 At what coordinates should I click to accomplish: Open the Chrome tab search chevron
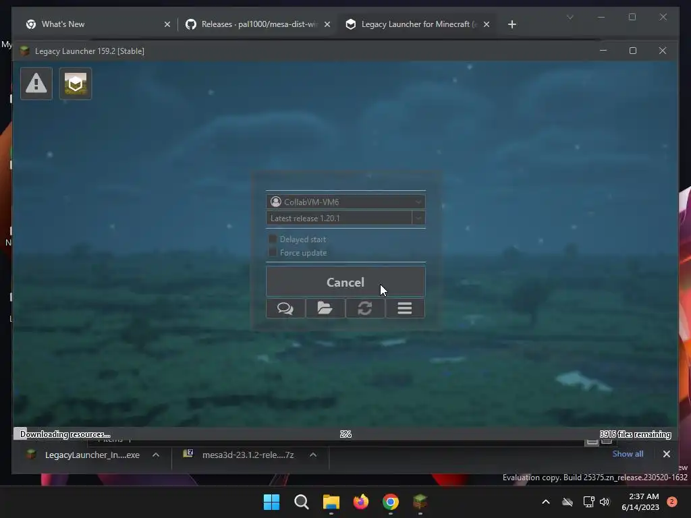(x=570, y=17)
